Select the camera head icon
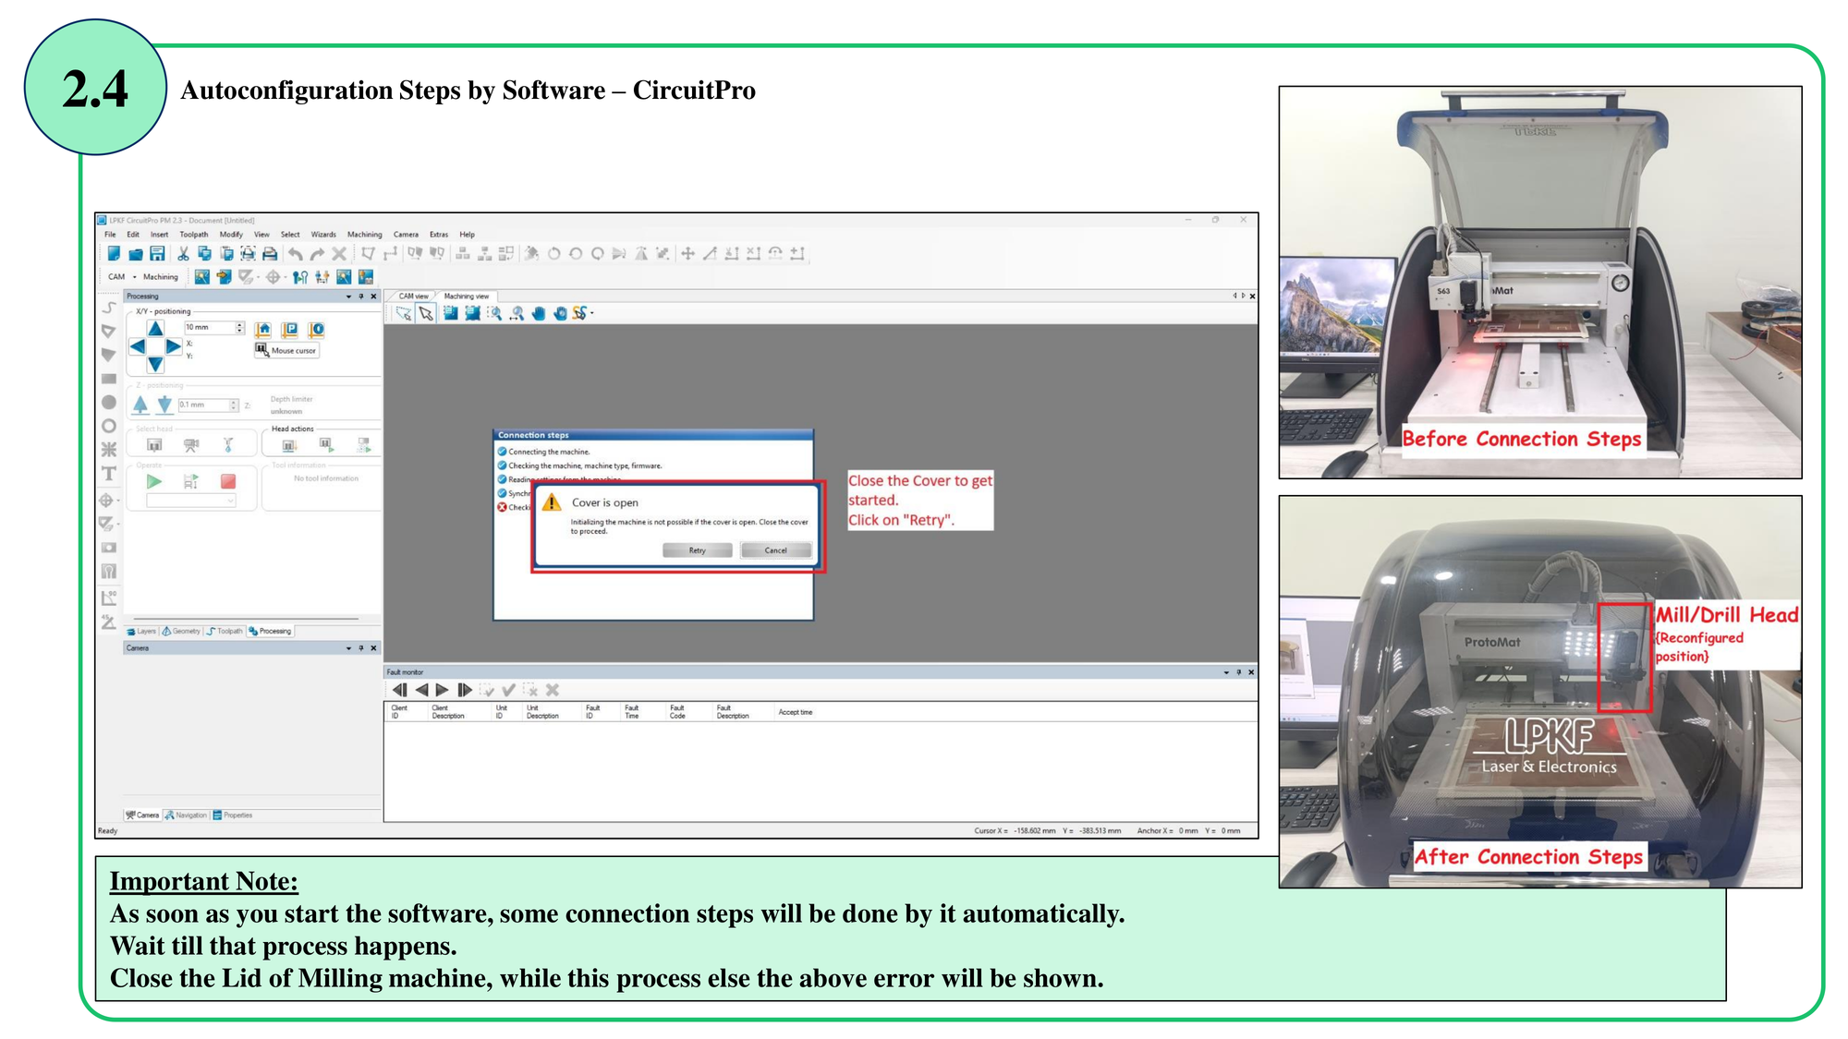 tap(191, 445)
